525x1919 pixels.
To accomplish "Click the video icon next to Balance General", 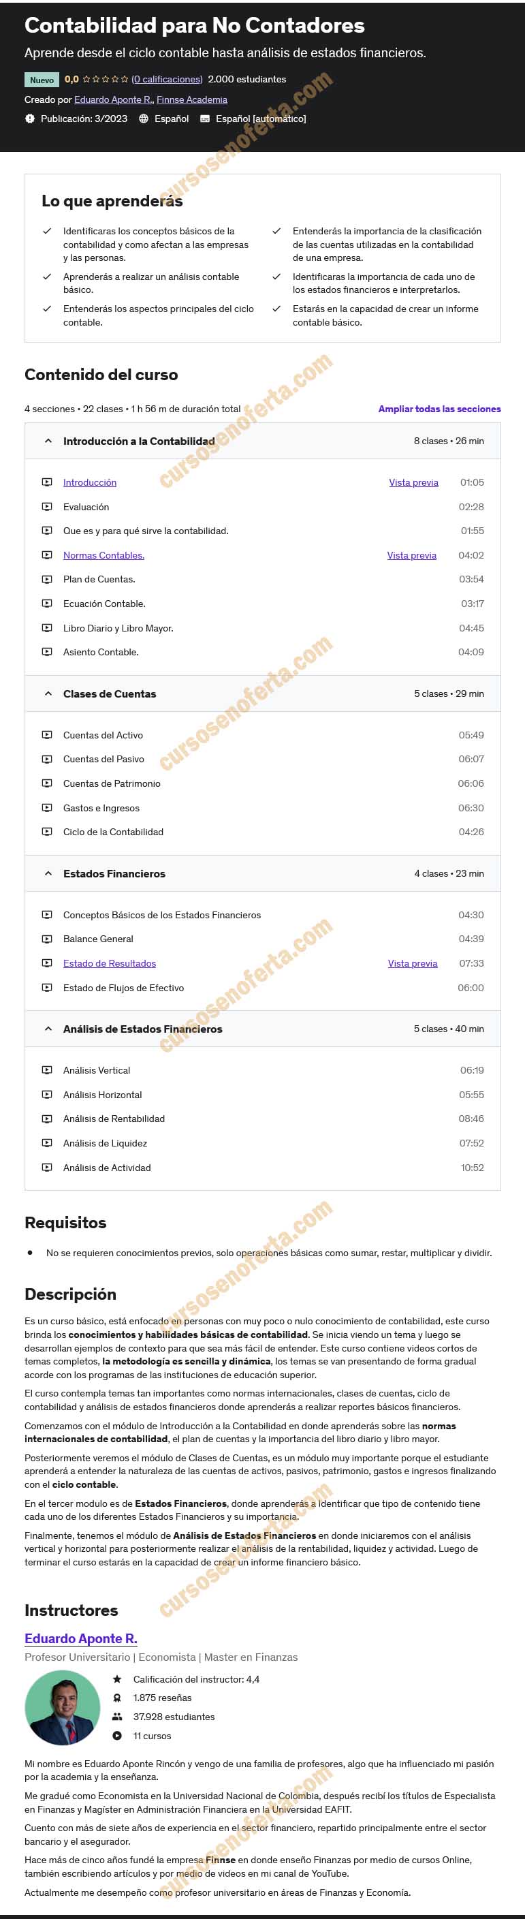I will (48, 939).
